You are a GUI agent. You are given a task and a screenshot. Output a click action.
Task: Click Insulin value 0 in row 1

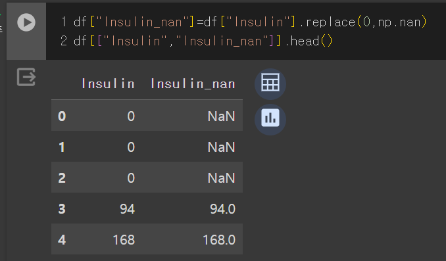tap(131, 147)
